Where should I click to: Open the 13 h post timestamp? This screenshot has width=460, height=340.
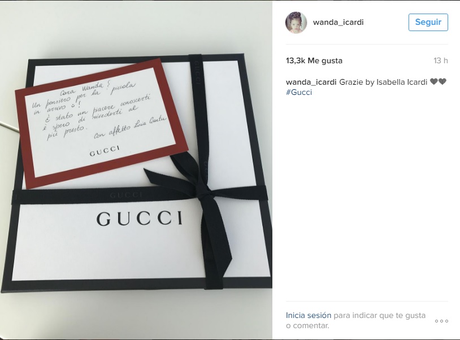tap(441, 60)
